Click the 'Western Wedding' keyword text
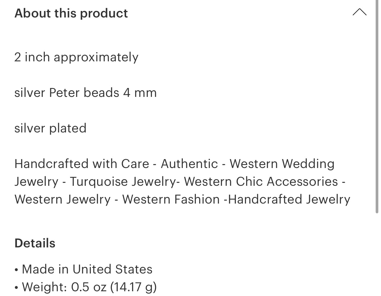 coord(282,164)
